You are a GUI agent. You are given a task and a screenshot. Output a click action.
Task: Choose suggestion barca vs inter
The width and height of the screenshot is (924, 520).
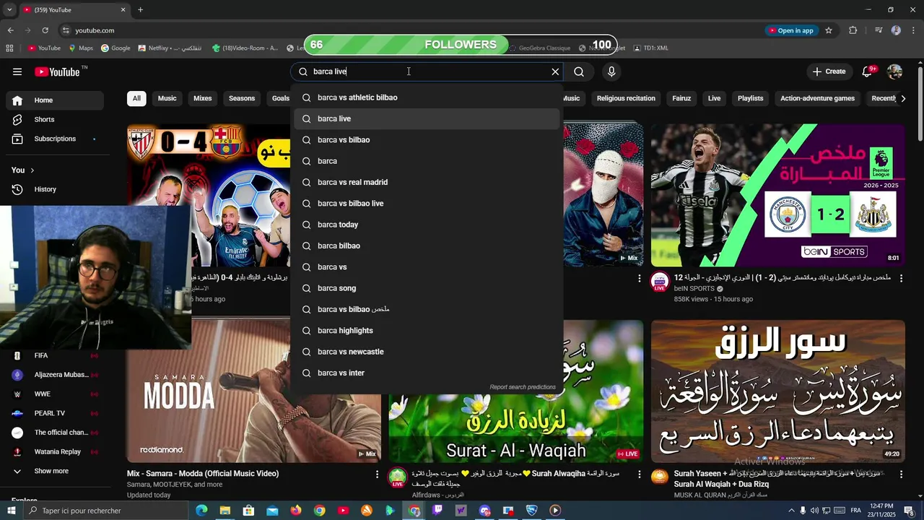[x=427, y=373]
